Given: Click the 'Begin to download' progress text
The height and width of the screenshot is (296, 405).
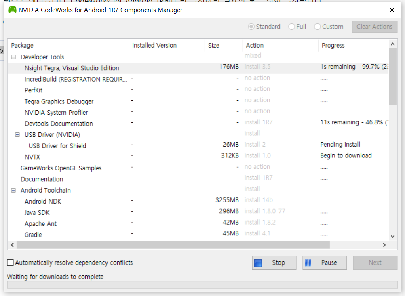Looking at the screenshot, I should [346, 155].
